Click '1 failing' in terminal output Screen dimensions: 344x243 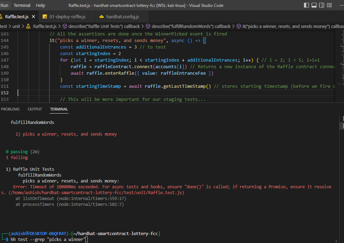click(x=17, y=157)
